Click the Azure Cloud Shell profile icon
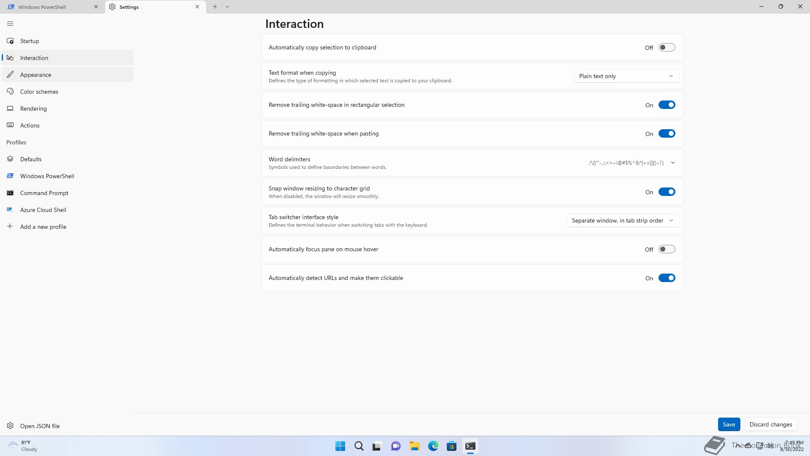810x456 pixels. point(10,210)
